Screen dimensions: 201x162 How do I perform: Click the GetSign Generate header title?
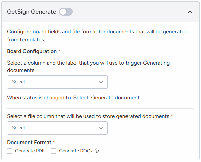[x=32, y=12]
